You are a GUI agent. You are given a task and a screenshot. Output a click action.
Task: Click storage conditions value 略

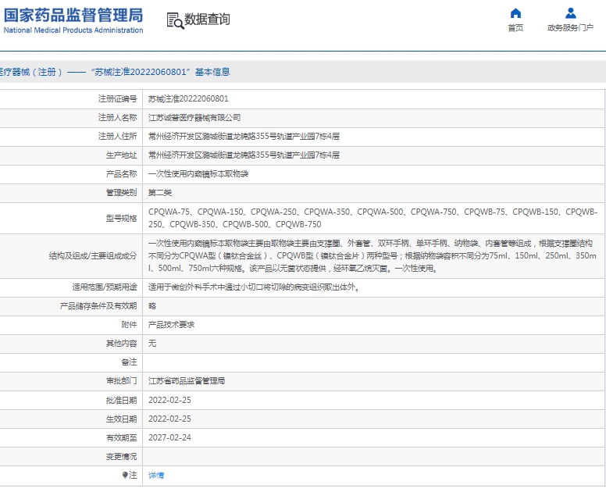pos(152,305)
